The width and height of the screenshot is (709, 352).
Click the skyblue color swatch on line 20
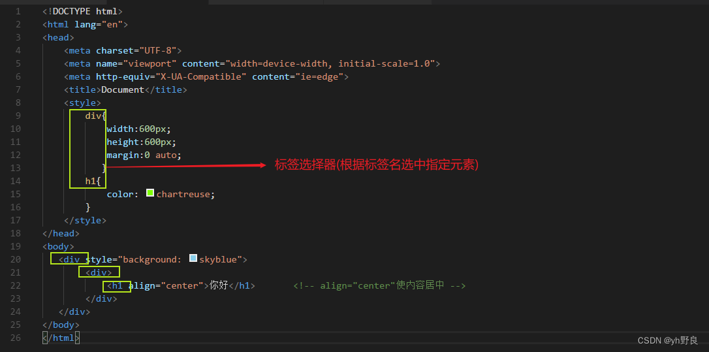[x=193, y=259]
